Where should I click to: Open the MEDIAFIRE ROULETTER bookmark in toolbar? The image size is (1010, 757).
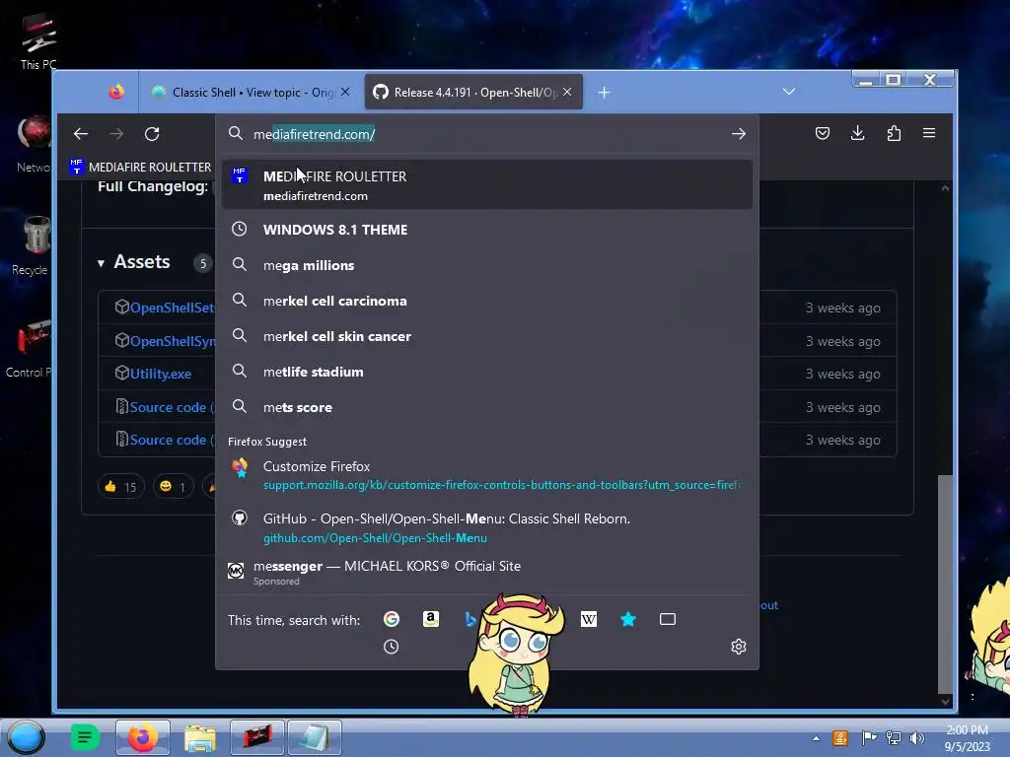point(140,167)
